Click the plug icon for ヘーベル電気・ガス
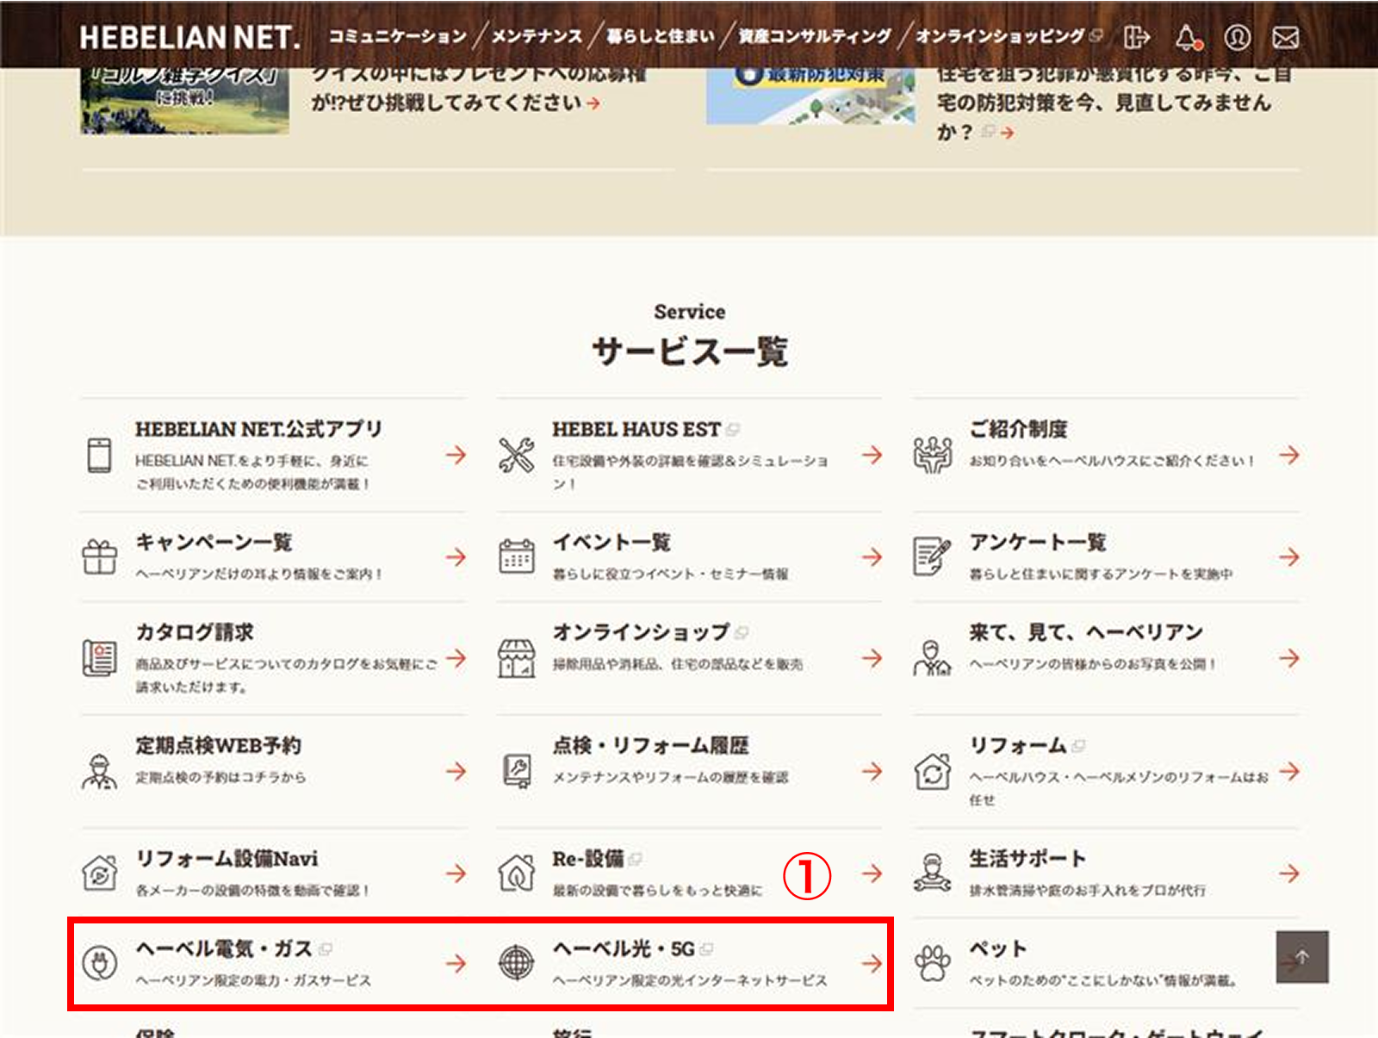1378x1038 pixels. (99, 962)
